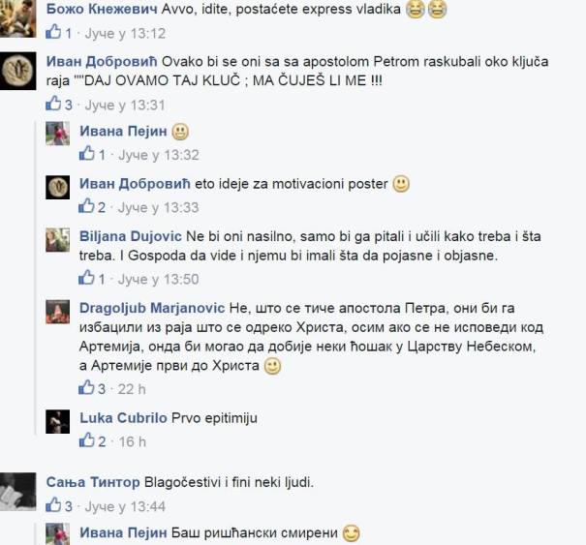The image size is (586, 545).
Task: Open timestamp Јуче у 13:50 permalink
Action: pos(159,280)
